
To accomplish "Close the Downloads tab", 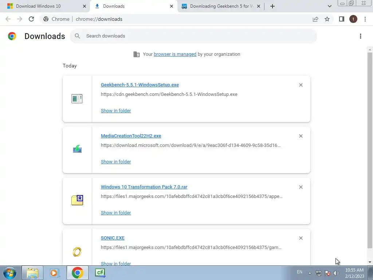I will point(172,6).
